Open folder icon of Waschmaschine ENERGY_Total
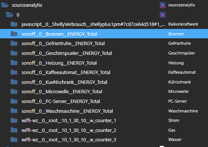The image size is (208, 147). pyautogui.click(x=14, y=111)
